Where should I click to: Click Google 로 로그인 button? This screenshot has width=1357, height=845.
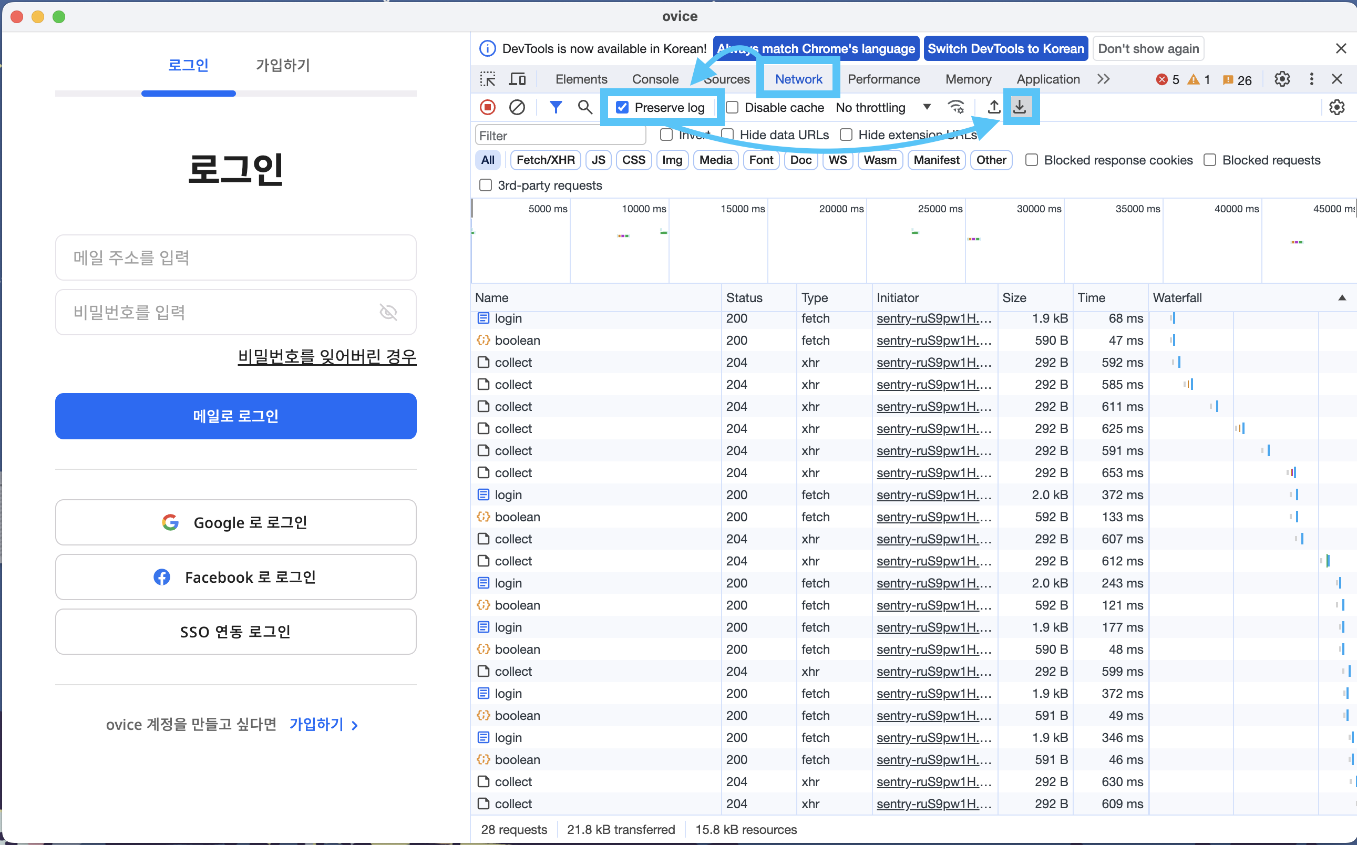pyautogui.click(x=236, y=522)
